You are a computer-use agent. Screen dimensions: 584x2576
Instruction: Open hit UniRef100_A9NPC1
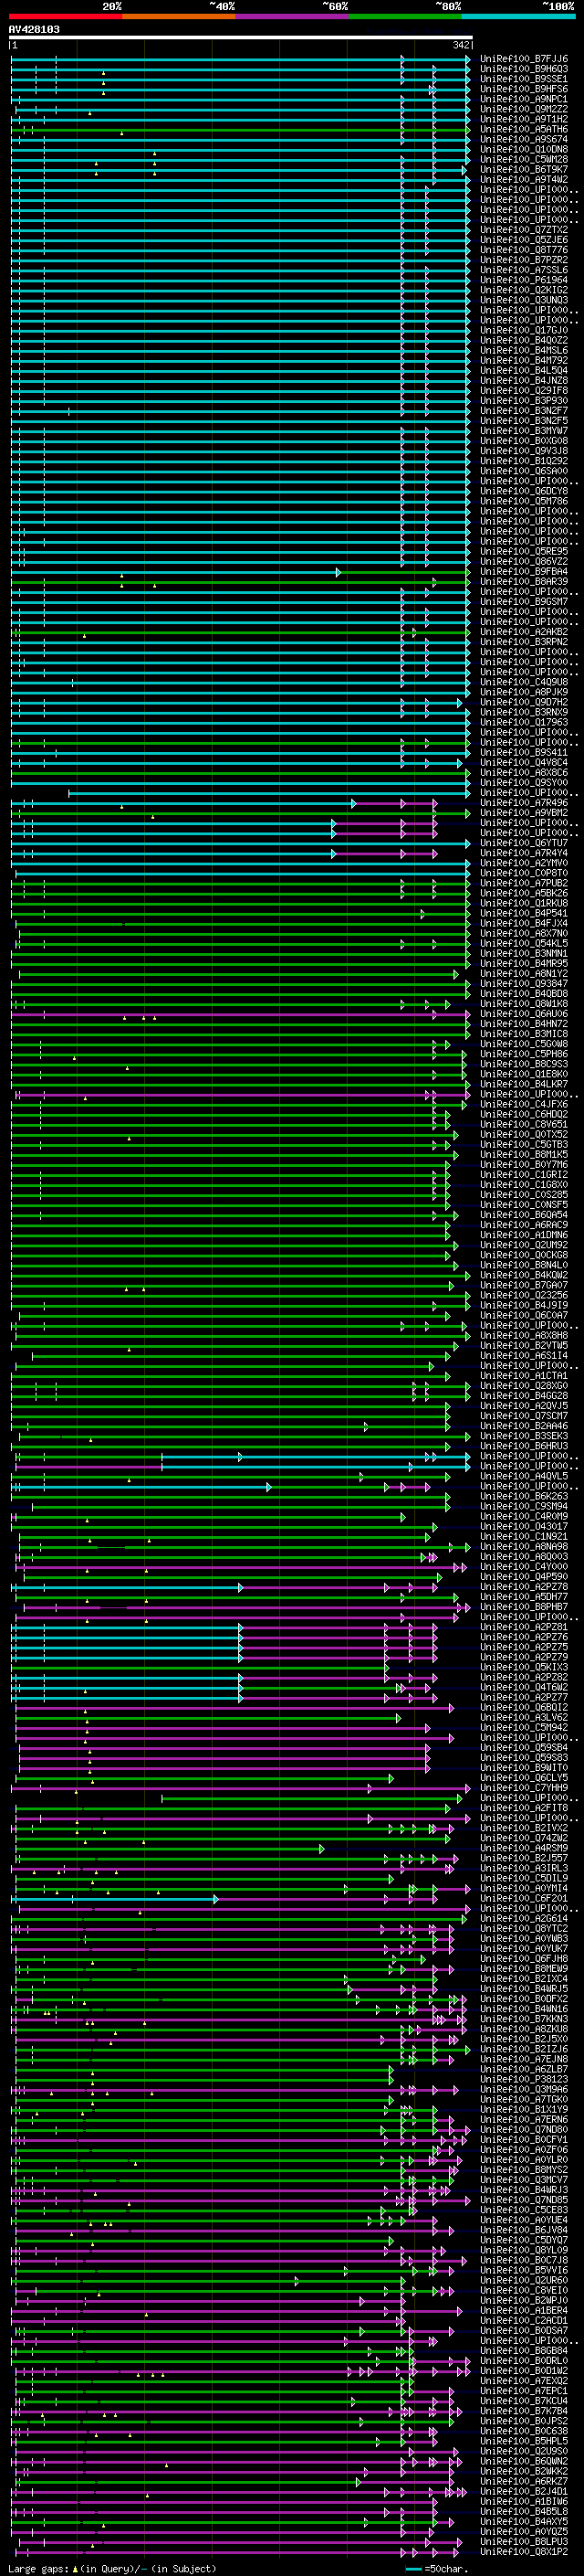(x=524, y=99)
